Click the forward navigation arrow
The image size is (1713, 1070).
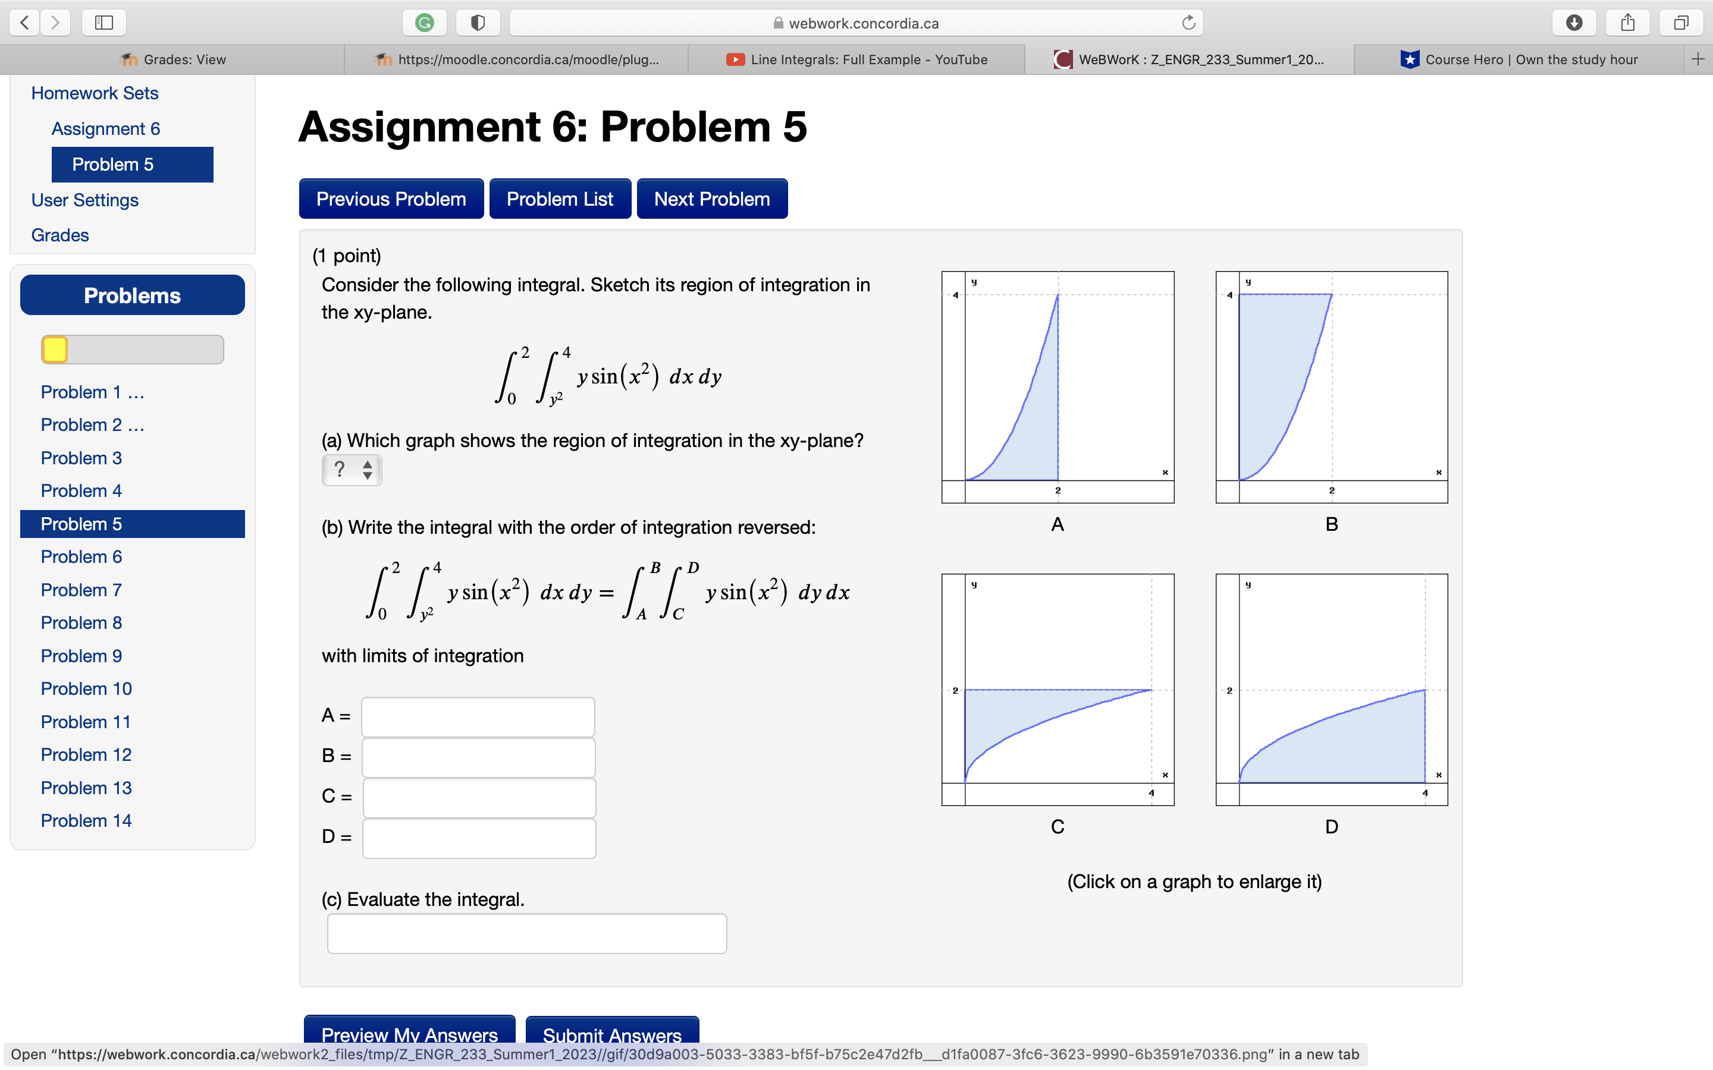click(55, 22)
